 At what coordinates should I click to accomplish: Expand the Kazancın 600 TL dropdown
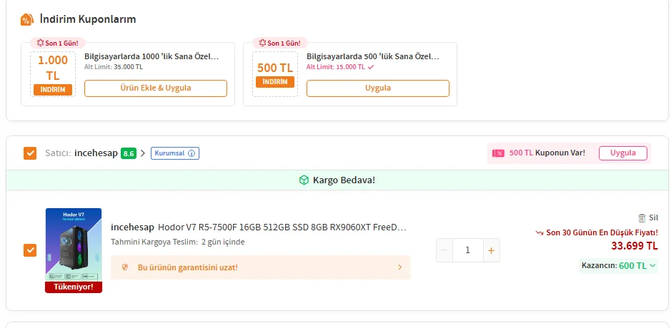point(652,266)
